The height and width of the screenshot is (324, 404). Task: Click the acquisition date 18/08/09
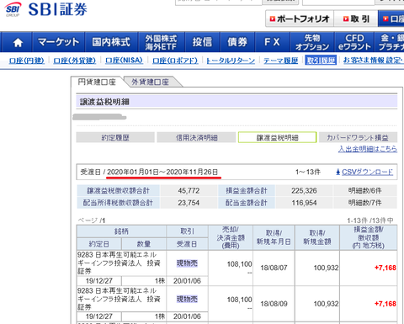pyautogui.click(x=274, y=304)
